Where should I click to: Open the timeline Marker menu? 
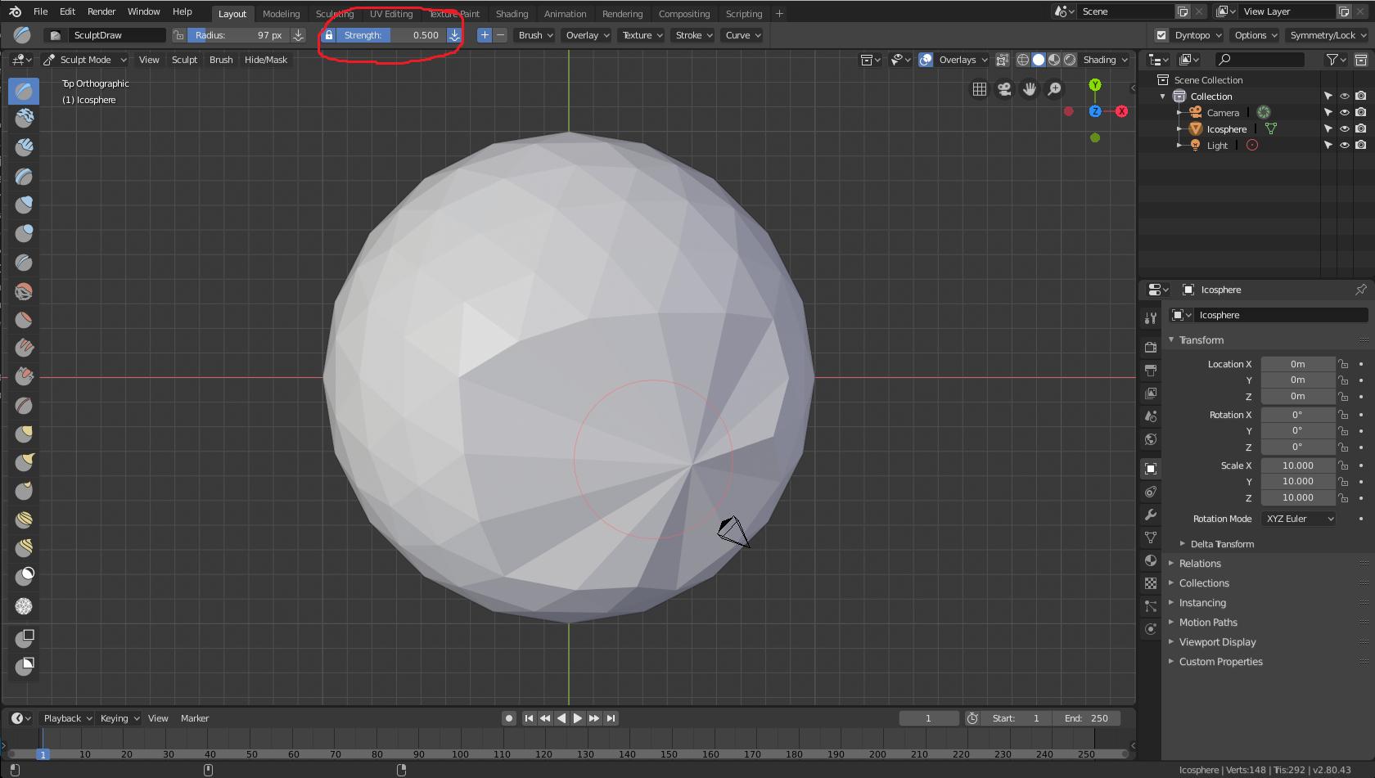(195, 718)
